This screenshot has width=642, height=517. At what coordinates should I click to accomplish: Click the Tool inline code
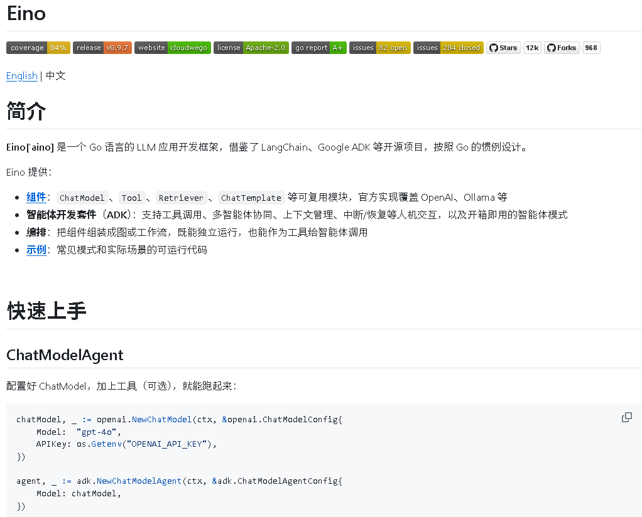click(131, 198)
